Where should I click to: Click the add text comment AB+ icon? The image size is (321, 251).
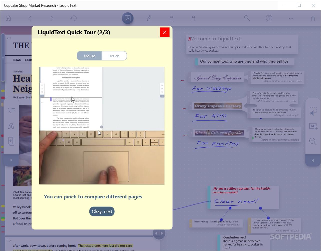tap(313, 126)
